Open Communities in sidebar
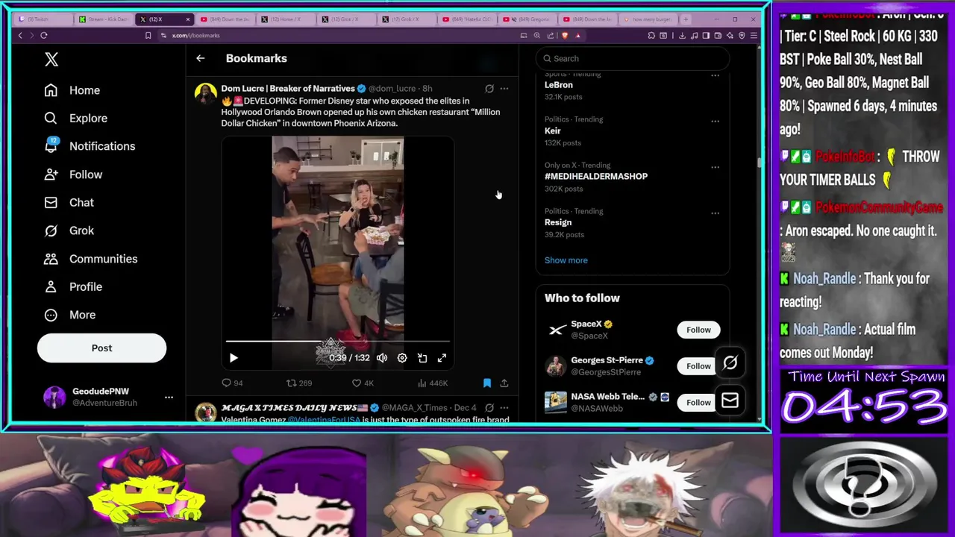 tap(90, 259)
